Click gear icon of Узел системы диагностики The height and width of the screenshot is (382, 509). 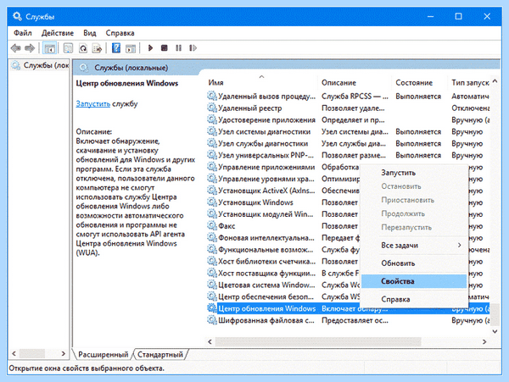click(x=212, y=131)
